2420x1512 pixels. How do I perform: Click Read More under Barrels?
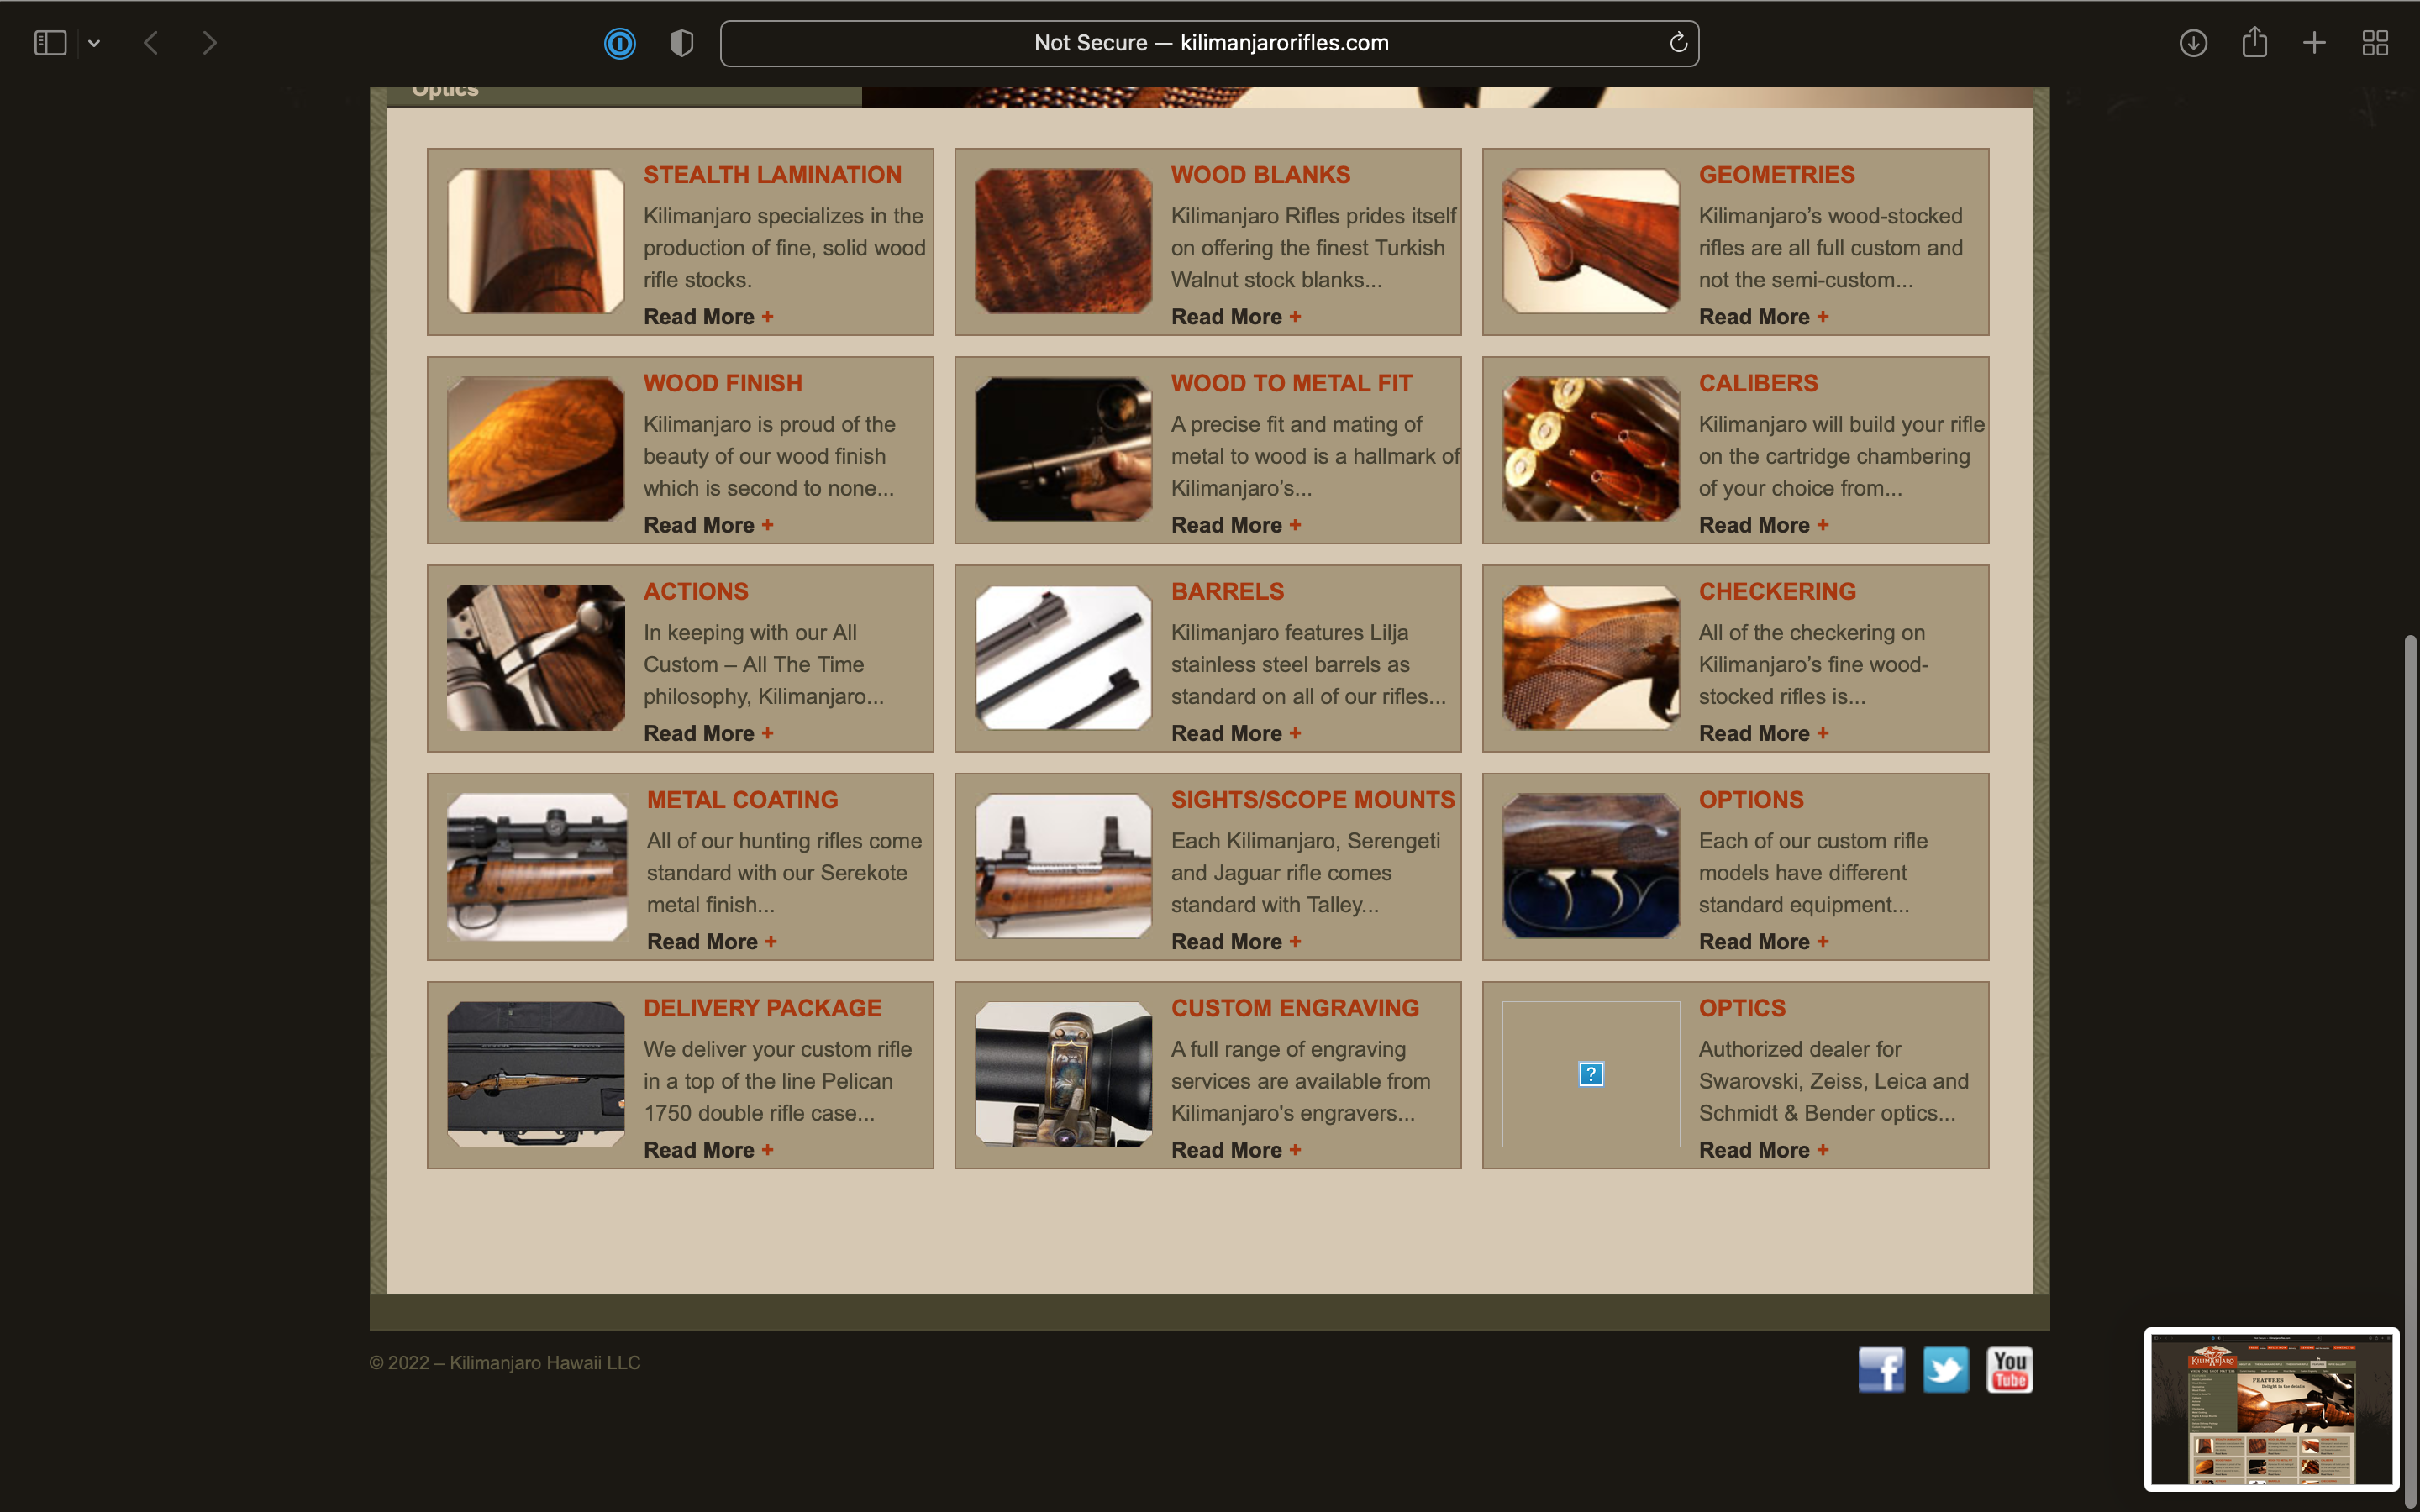(x=1236, y=733)
